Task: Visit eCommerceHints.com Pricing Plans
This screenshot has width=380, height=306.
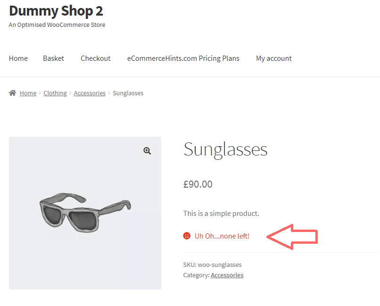Action: pos(183,58)
